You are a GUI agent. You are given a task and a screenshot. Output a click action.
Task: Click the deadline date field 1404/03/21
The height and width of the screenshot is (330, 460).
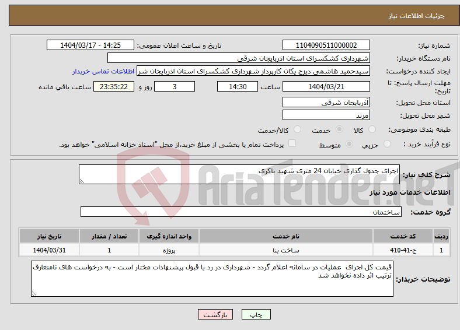point(326,86)
